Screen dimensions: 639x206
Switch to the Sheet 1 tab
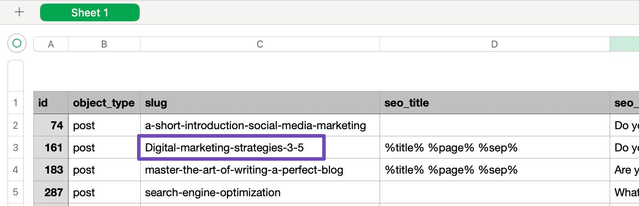click(89, 12)
